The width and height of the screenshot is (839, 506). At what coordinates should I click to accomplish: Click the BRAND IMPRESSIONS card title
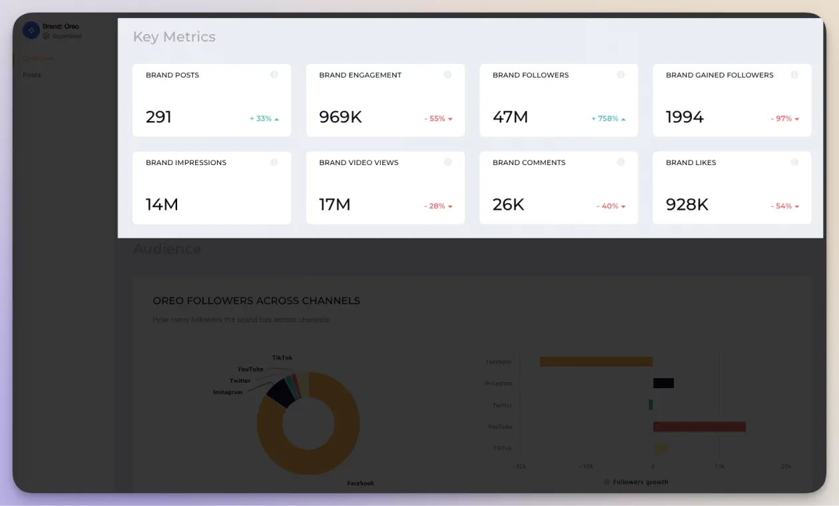pos(186,162)
